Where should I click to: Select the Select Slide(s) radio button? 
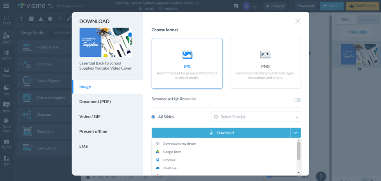point(216,117)
